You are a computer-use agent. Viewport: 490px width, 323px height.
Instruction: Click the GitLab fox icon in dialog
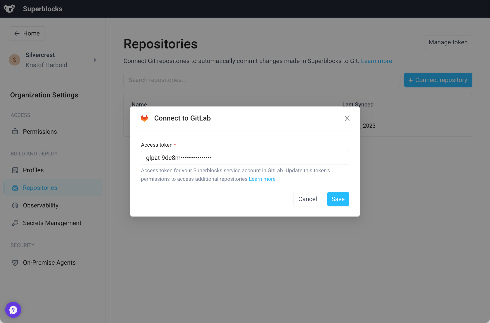click(144, 118)
